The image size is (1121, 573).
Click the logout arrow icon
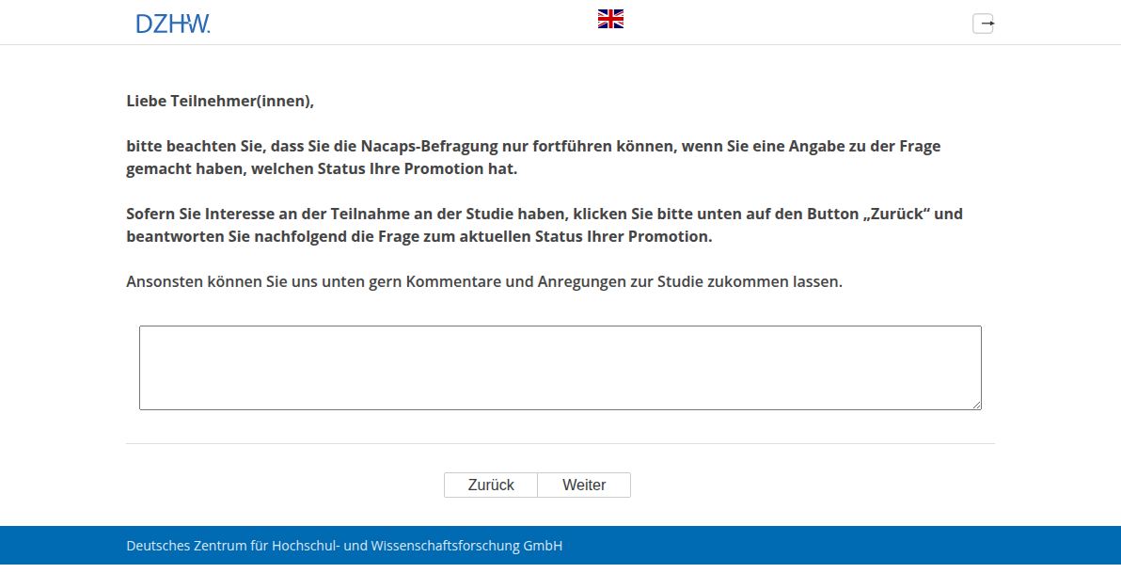[x=983, y=24]
